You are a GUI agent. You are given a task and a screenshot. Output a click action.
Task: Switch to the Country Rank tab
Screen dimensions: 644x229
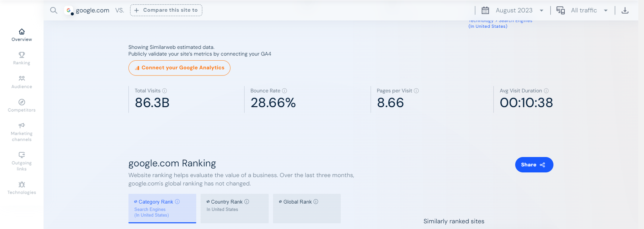[x=235, y=209]
